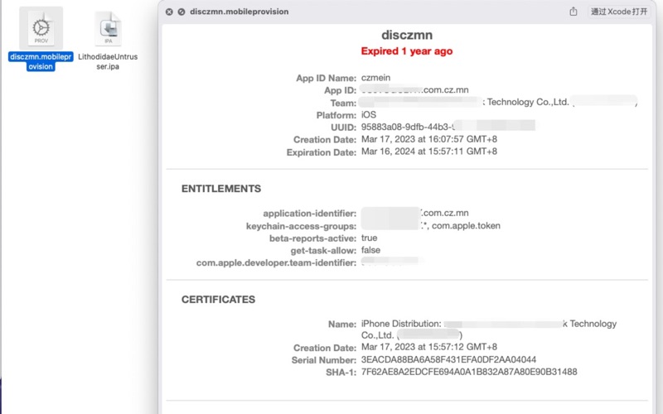663x414 pixels.
Task: Click the czmein App ID Name value
Action: [x=377, y=78]
